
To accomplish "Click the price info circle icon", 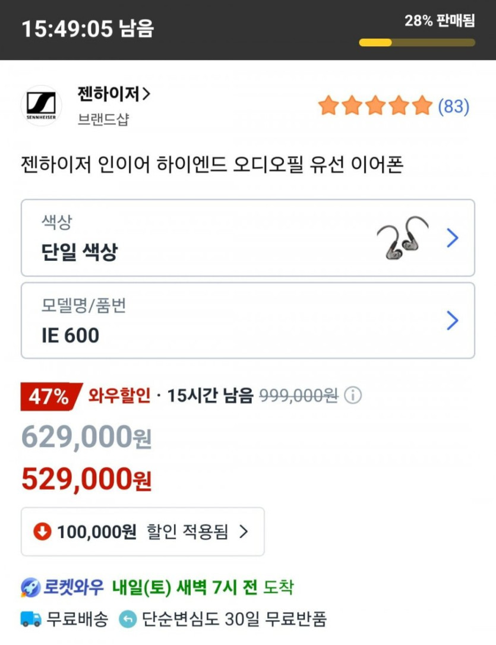I will coord(353,396).
